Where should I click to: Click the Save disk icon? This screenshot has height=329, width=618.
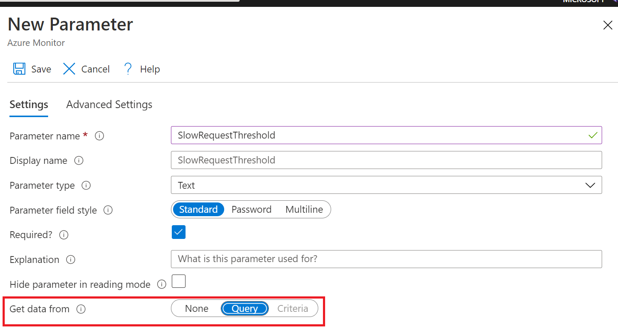[19, 69]
